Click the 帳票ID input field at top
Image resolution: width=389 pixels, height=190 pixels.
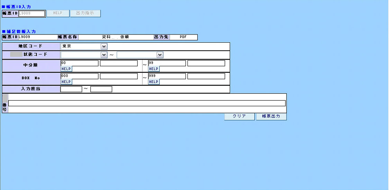[32, 13]
